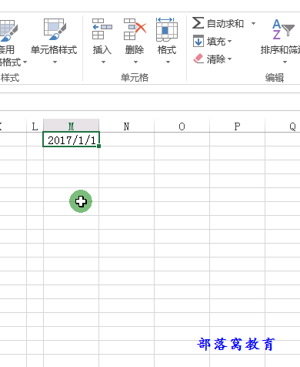This screenshot has width=300, height=367.
Task: Select column N header
Action: point(126,126)
